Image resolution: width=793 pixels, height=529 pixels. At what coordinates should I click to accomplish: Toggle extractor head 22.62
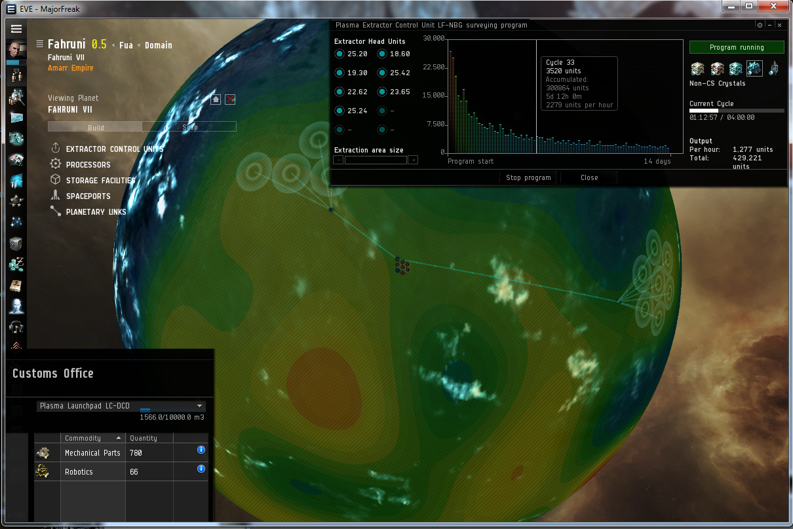tap(339, 92)
